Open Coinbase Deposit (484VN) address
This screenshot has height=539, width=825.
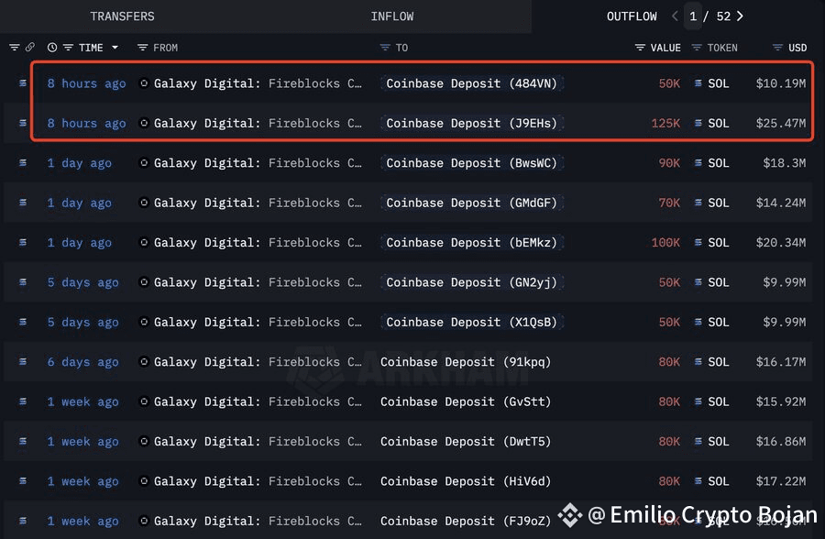pyautogui.click(x=471, y=83)
